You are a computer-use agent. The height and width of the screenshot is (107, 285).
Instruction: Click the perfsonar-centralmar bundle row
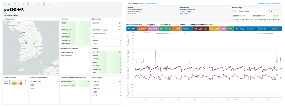75,85
